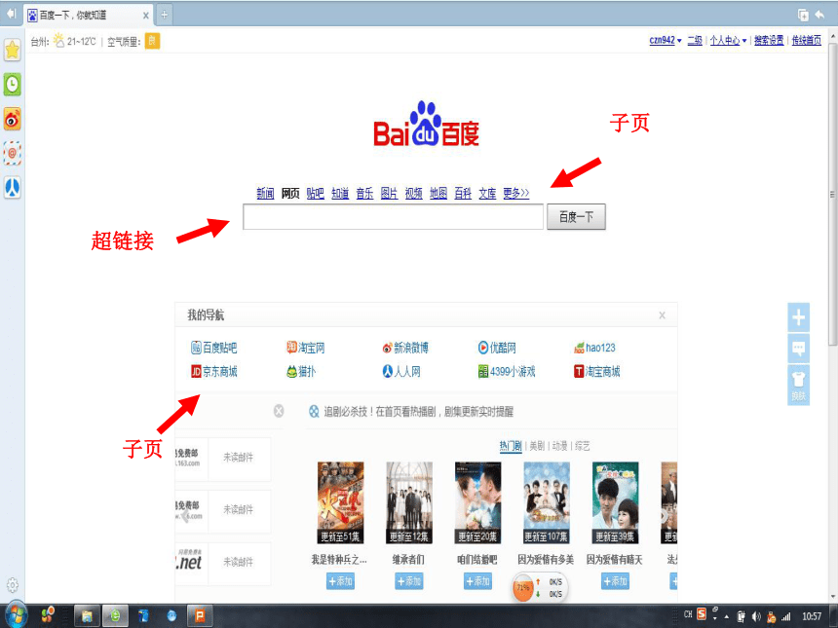The height and width of the screenshot is (628, 838).
Task: Open the Renren sidebar icon
Action: coord(13,188)
